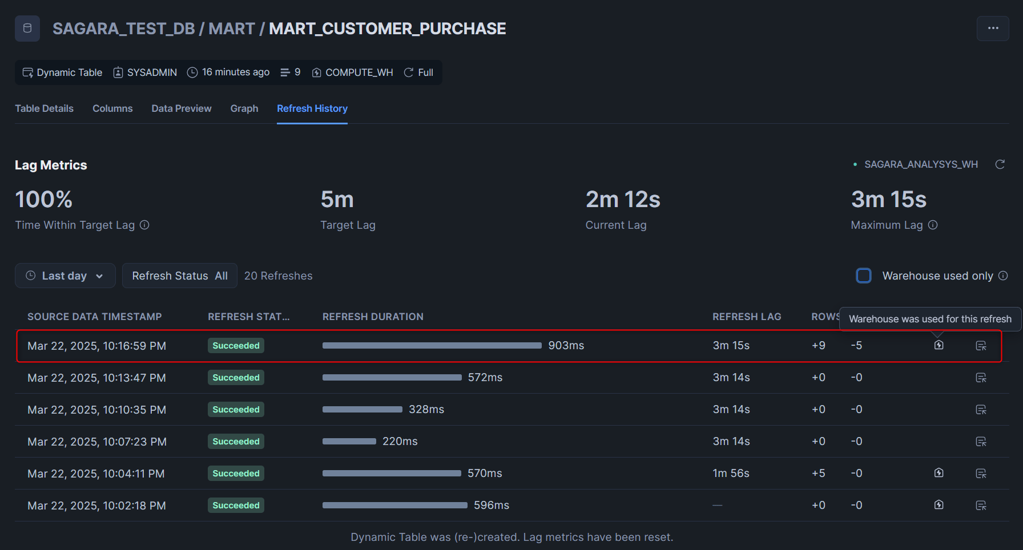Click the timestamp Mar 22, 2025, 10:02:18 PM
Screen dimensions: 1023x550
[97, 505]
